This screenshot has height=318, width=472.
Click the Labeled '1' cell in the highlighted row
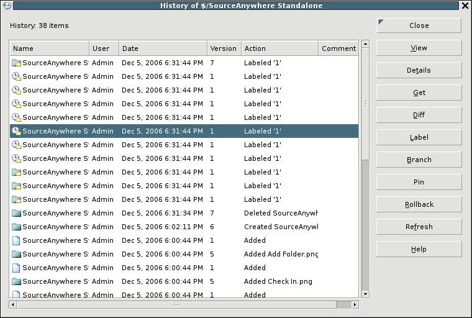[x=263, y=131]
